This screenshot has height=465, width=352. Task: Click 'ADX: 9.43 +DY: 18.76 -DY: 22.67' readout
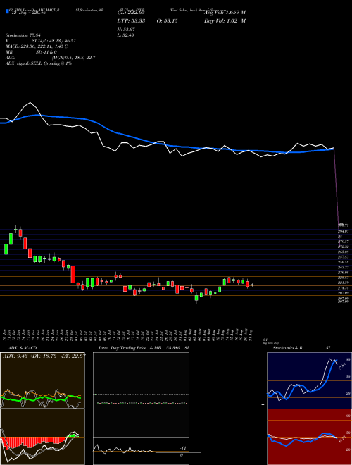tap(44, 356)
